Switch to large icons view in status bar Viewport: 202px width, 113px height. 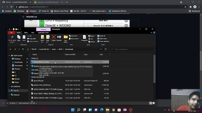154,103
